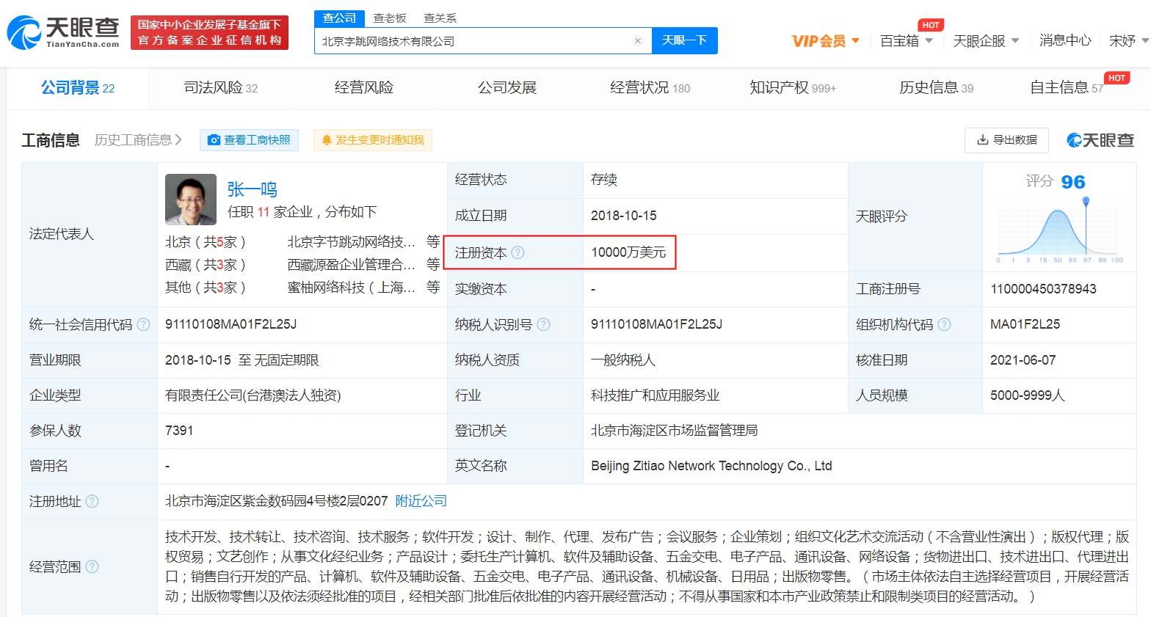Click the 组织机构代码 value MA01F2L25
This screenshot has height=617, width=1151.
click(1025, 324)
